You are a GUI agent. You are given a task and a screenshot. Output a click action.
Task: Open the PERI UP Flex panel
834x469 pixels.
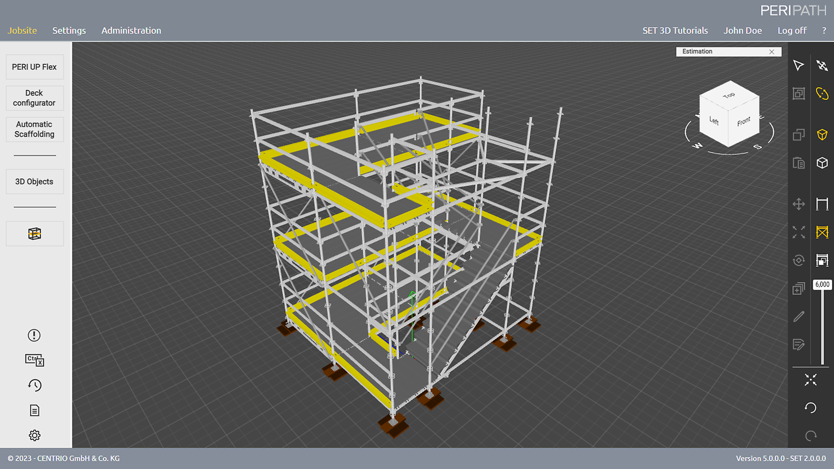tap(34, 67)
